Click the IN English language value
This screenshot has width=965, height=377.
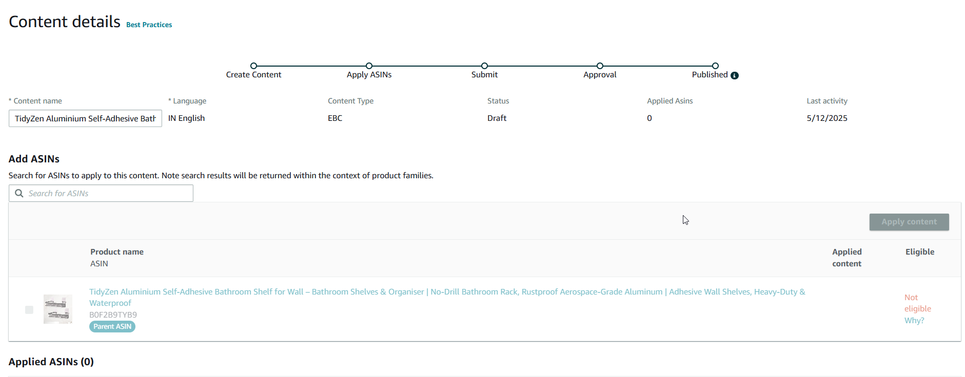tap(186, 118)
